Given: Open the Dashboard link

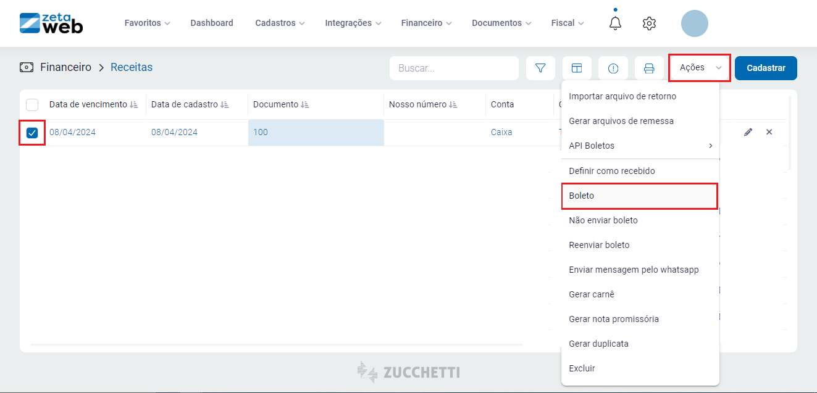Looking at the screenshot, I should 212,23.
